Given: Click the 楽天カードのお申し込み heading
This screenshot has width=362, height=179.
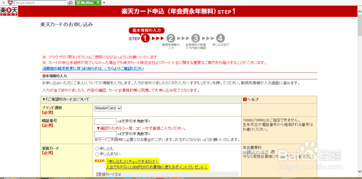Looking at the screenshot, I should tap(67, 24).
